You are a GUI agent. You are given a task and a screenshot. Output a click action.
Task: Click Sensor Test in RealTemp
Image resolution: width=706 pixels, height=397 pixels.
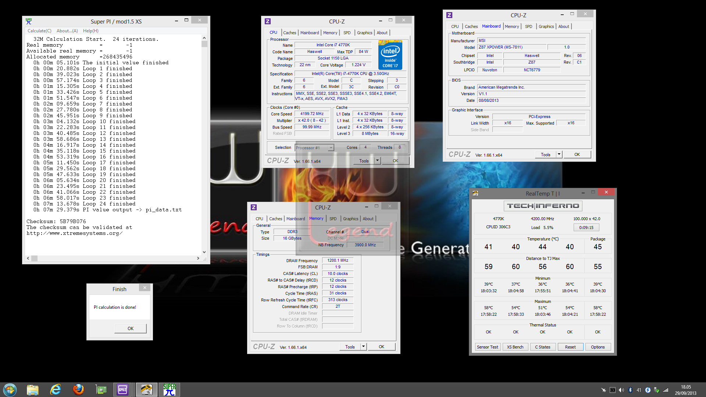(x=487, y=347)
